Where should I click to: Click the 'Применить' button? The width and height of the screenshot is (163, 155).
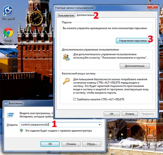click(x=148, y=114)
